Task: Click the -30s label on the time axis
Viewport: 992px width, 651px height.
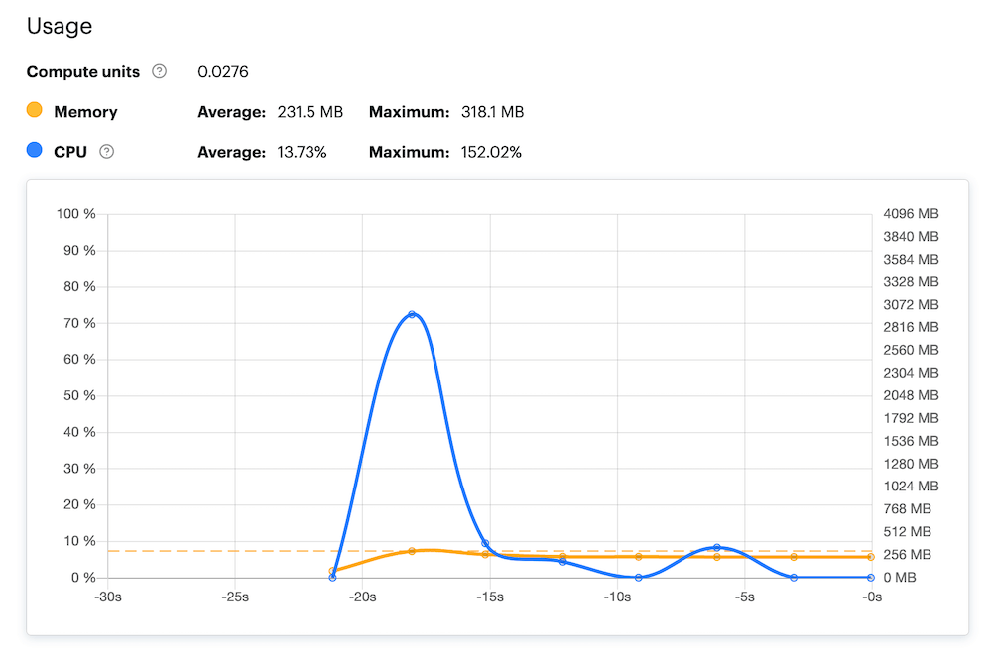Action: pos(107,597)
